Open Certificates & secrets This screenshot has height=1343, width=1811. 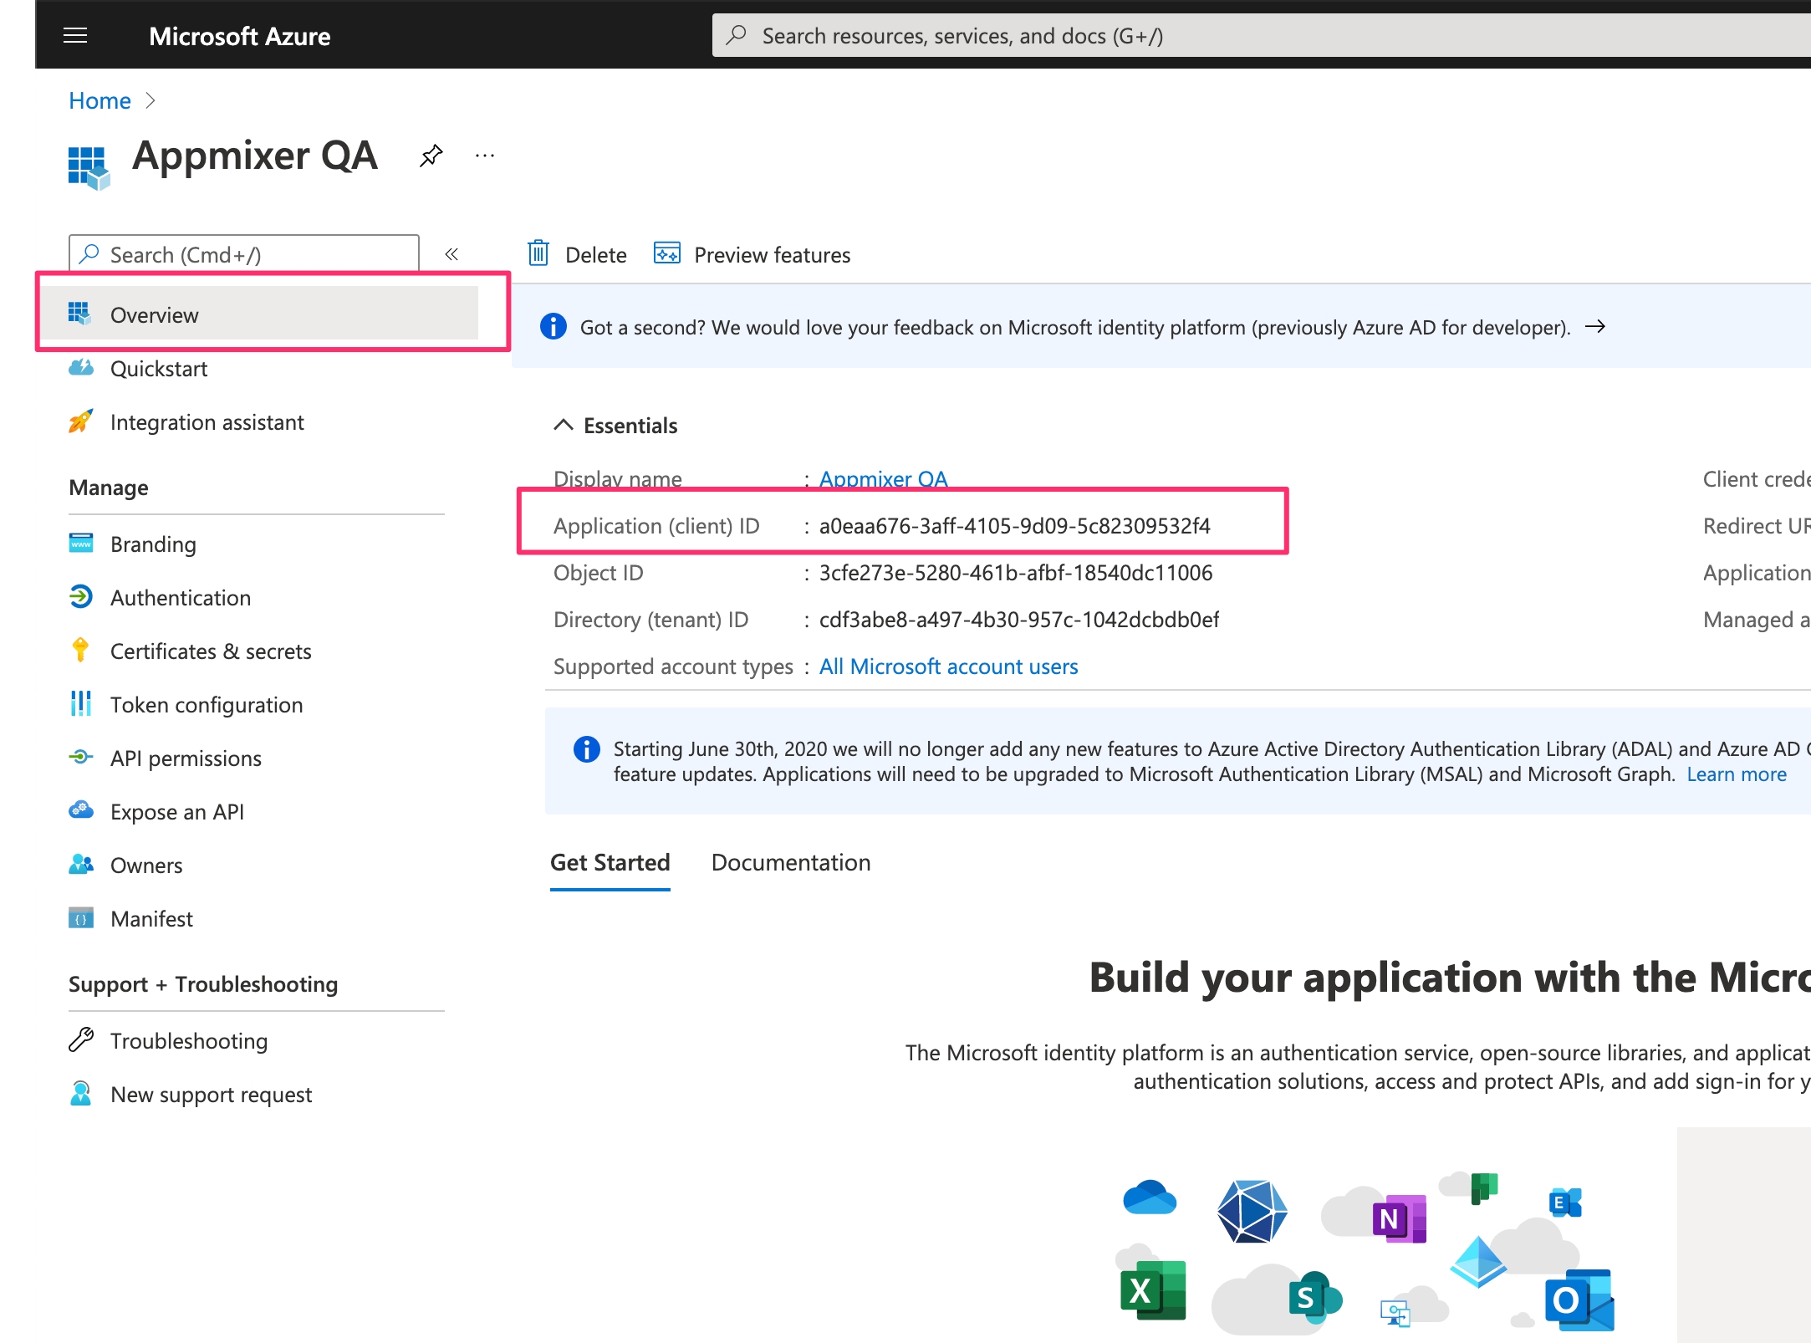point(211,651)
